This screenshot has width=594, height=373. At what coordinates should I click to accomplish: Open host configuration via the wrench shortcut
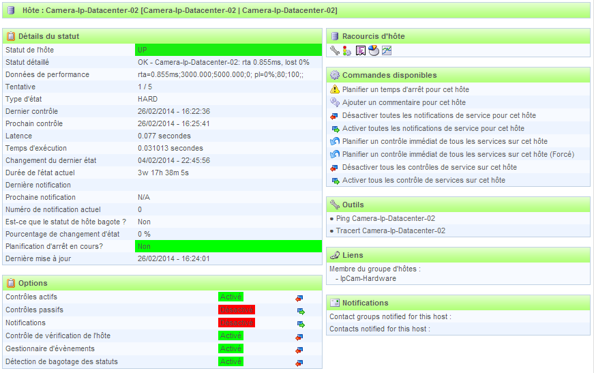point(334,50)
